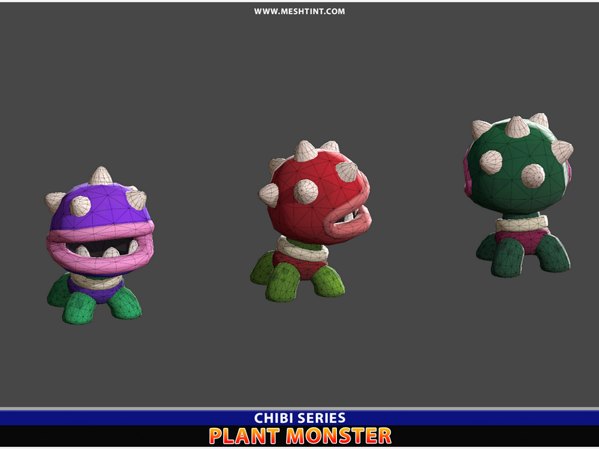This screenshot has height=449, width=599.
Task: Select the dark green plant monster model
Action: click(518, 195)
